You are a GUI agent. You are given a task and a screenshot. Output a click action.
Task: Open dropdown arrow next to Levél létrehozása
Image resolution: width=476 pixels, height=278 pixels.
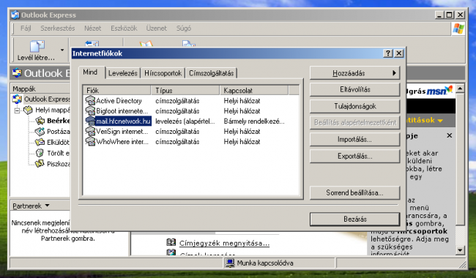tap(62, 50)
